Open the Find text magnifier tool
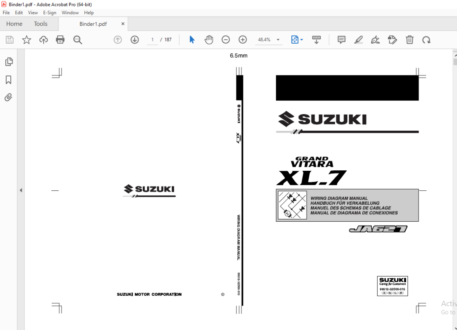The width and height of the screenshot is (457, 330). click(78, 40)
